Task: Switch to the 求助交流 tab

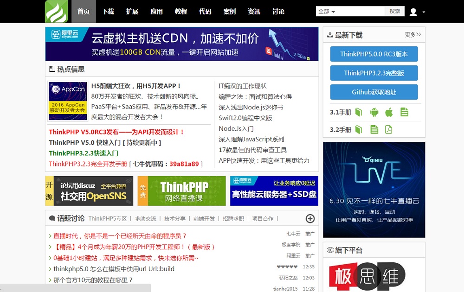Action: [146, 219]
